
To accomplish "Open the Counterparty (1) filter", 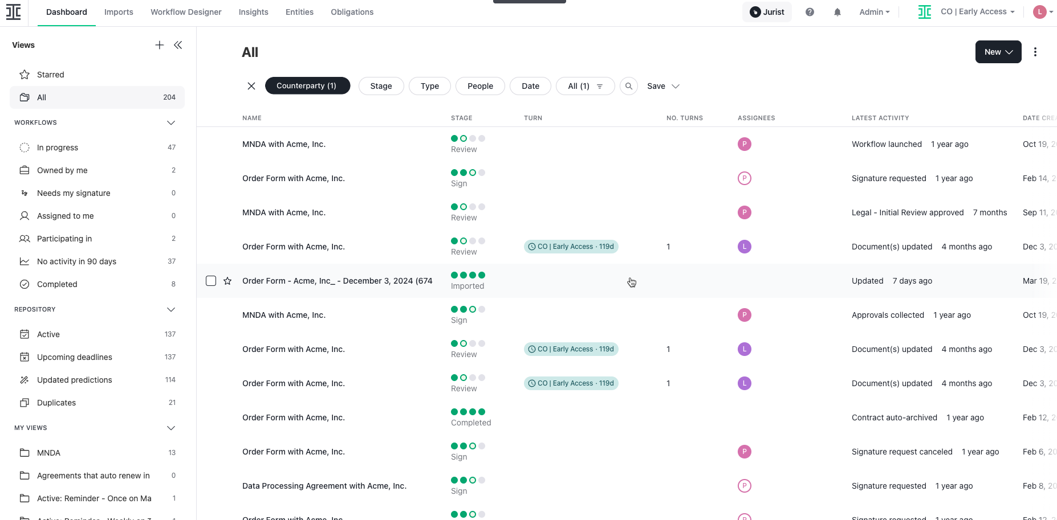I will tap(307, 86).
